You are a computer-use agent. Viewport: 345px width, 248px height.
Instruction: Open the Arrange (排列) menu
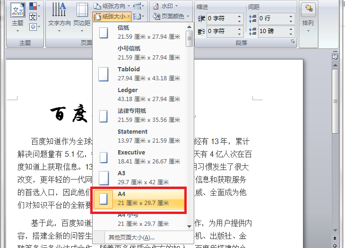tap(308, 17)
